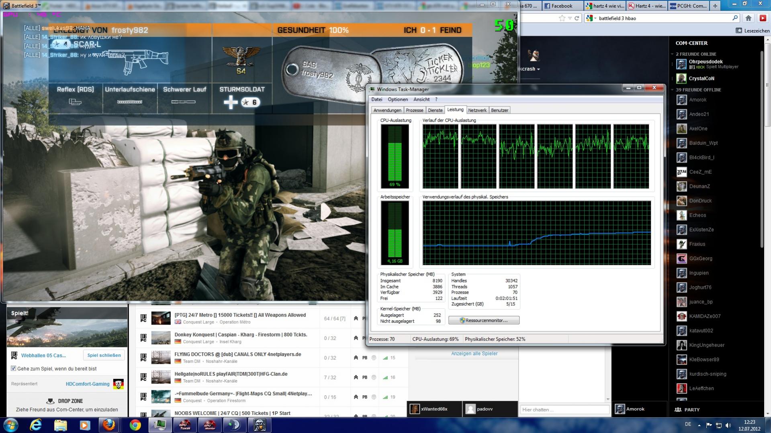Screen dimensions: 771x433
Task: Click the Party icon in Com-Center
Action: click(678, 410)
